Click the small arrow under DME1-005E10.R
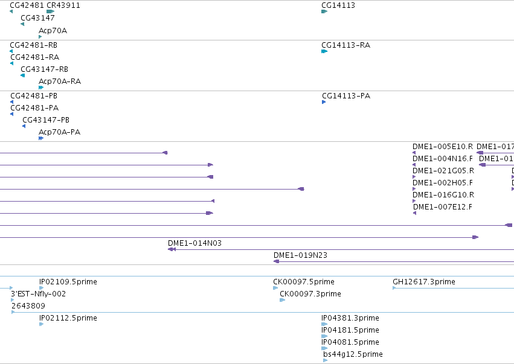This screenshot has height=364, width=514. [414, 153]
